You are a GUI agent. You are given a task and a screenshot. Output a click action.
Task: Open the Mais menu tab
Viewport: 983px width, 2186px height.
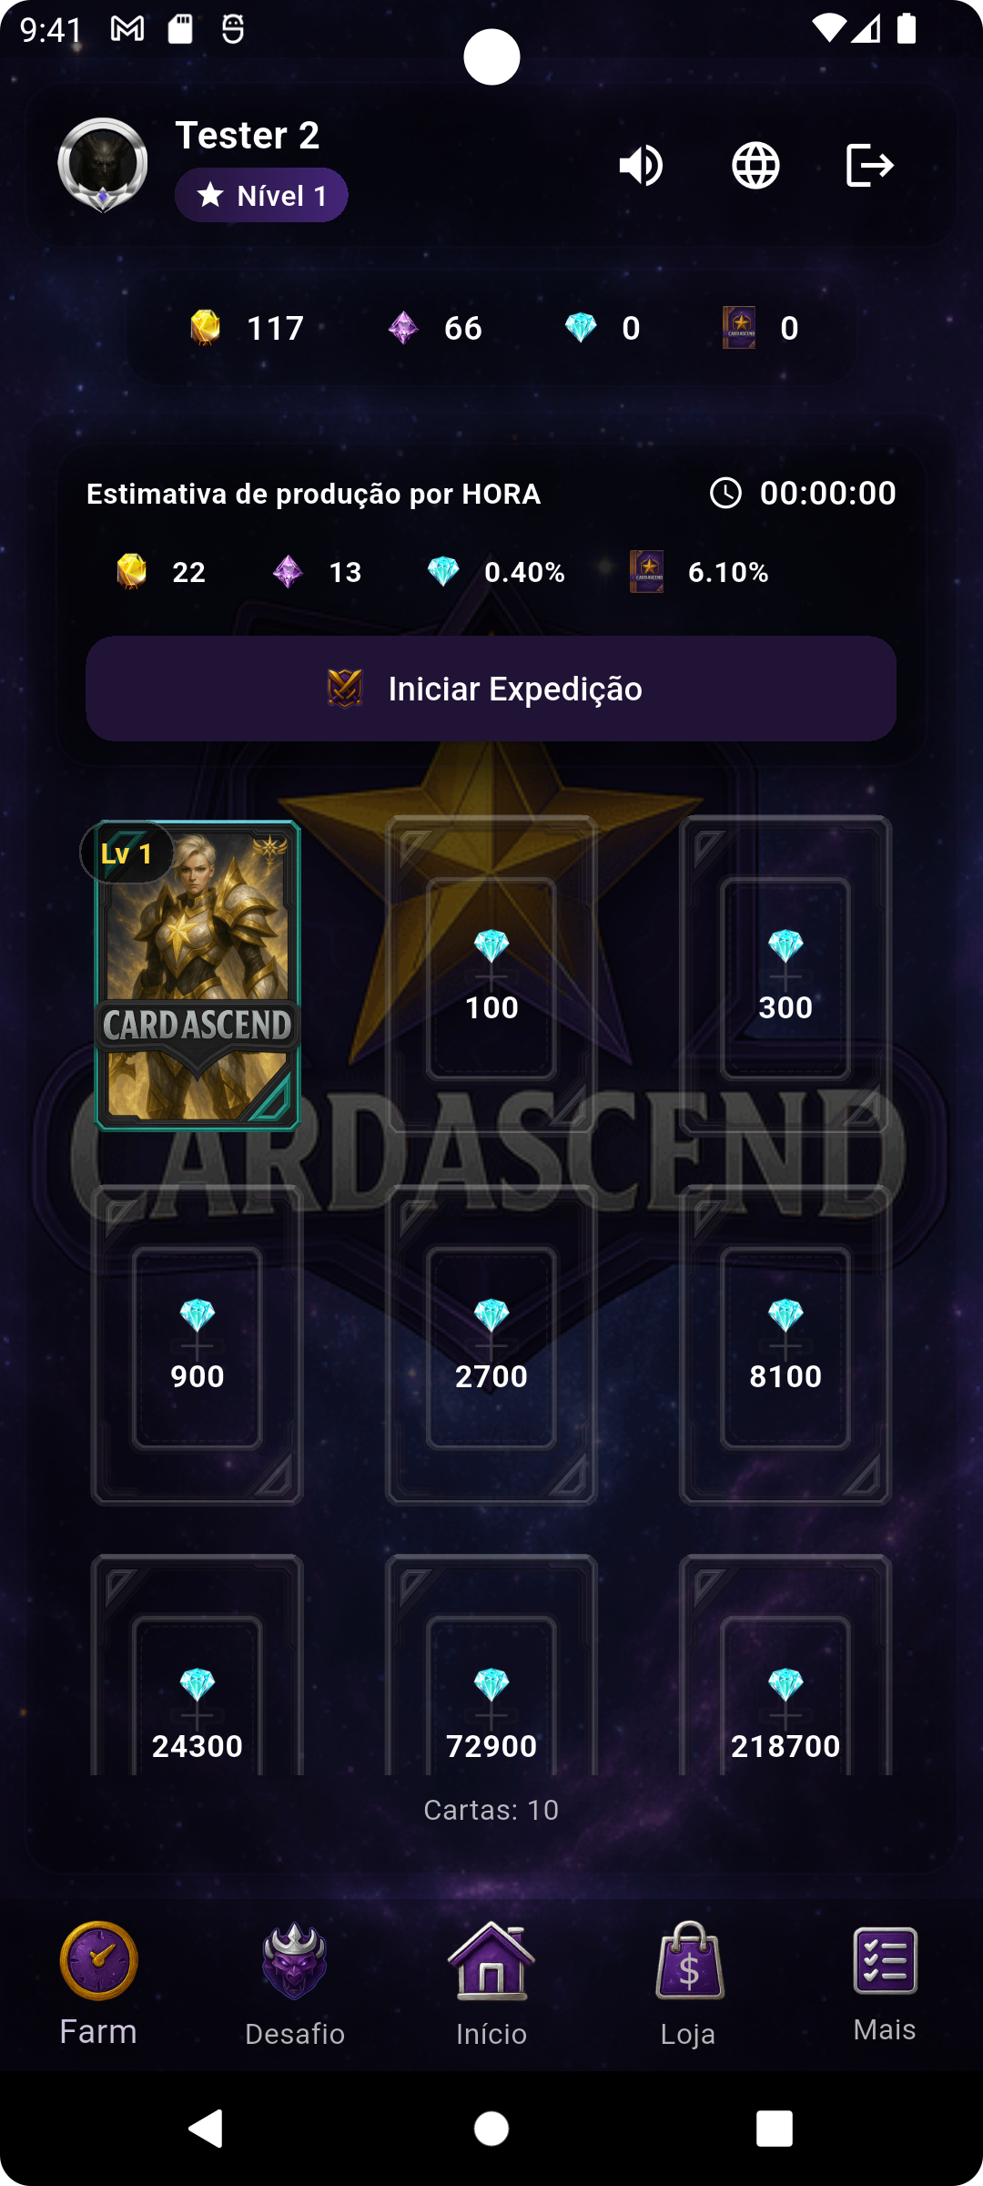[885, 1984]
